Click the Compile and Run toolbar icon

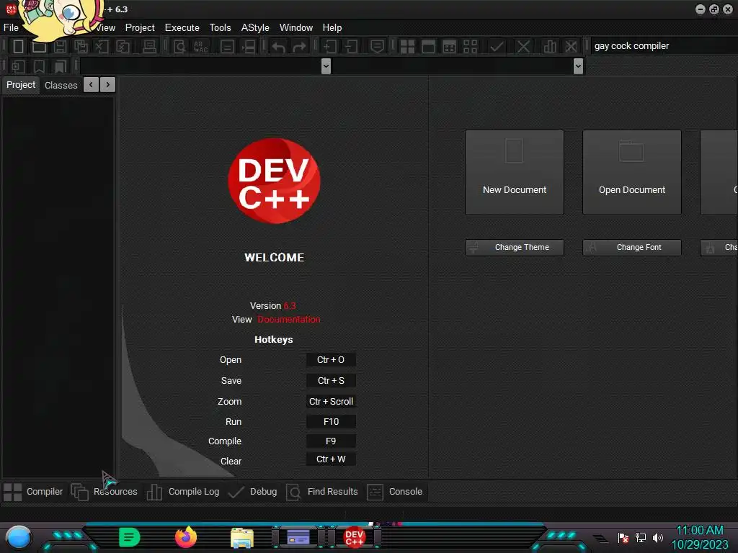click(450, 46)
